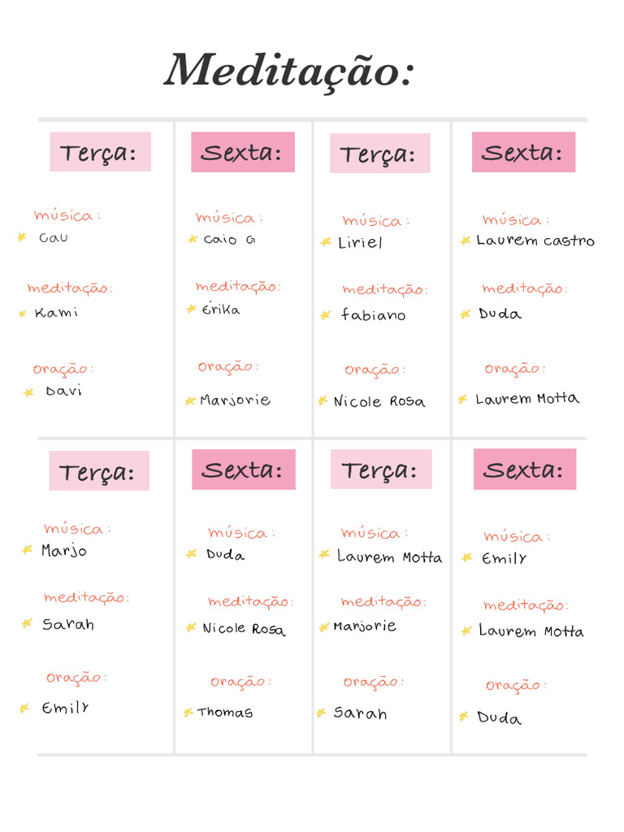
Task: Tap the star icon next to Liriel
Action: pyautogui.click(x=326, y=242)
